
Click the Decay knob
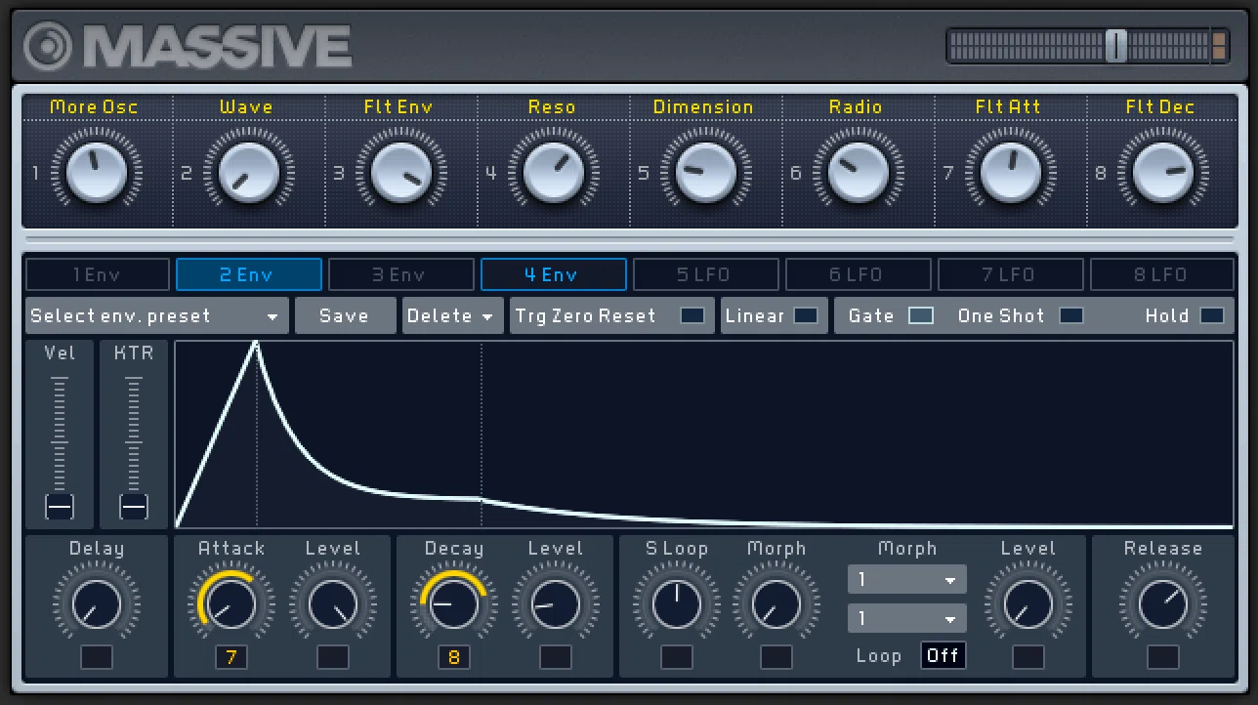point(454,604)
